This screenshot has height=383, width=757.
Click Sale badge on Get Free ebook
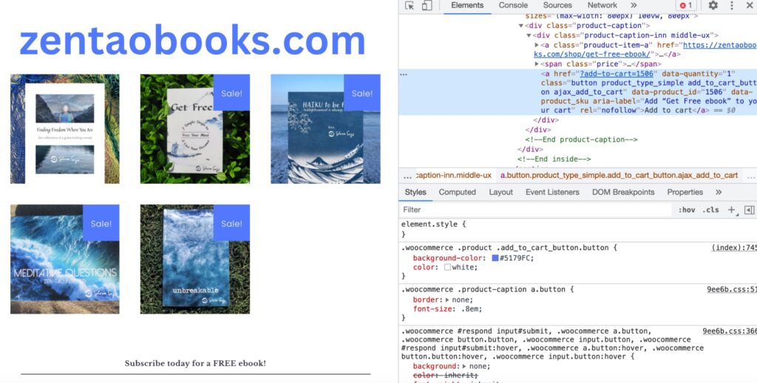point(231,92)
